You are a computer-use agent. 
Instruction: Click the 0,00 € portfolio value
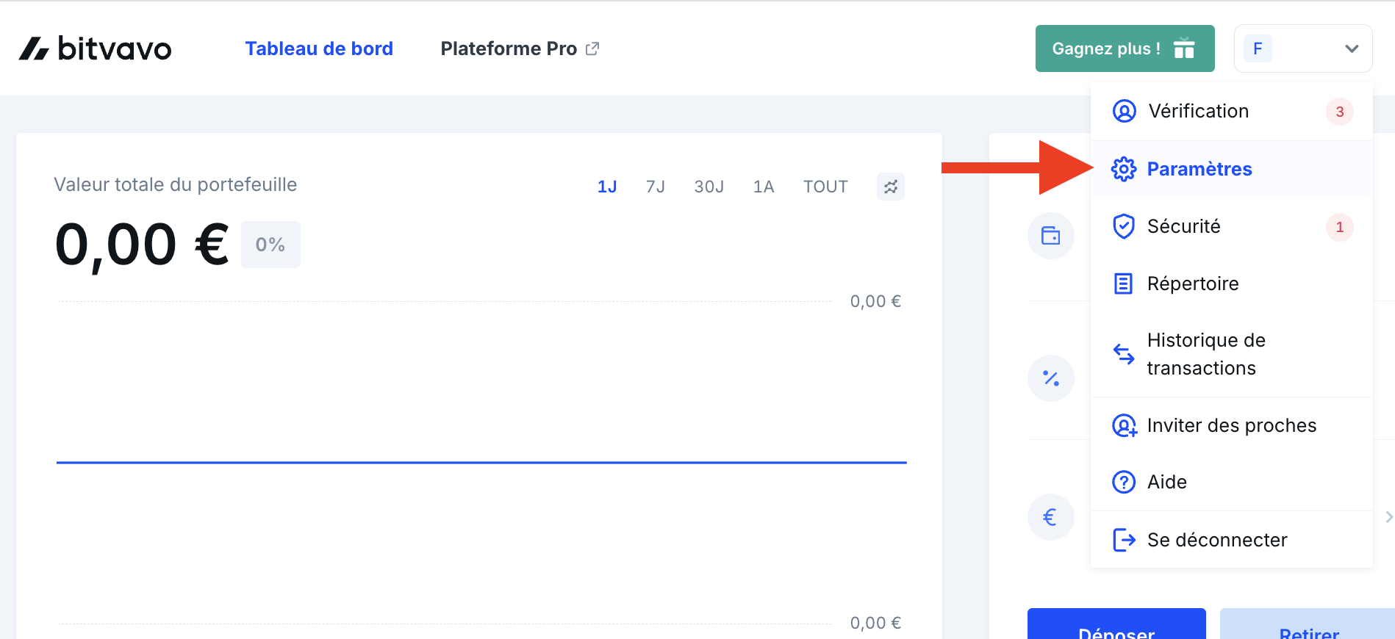[142, 245]
